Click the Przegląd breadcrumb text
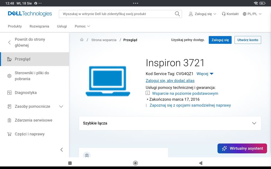271x169 pixels. tap(130, 40)
